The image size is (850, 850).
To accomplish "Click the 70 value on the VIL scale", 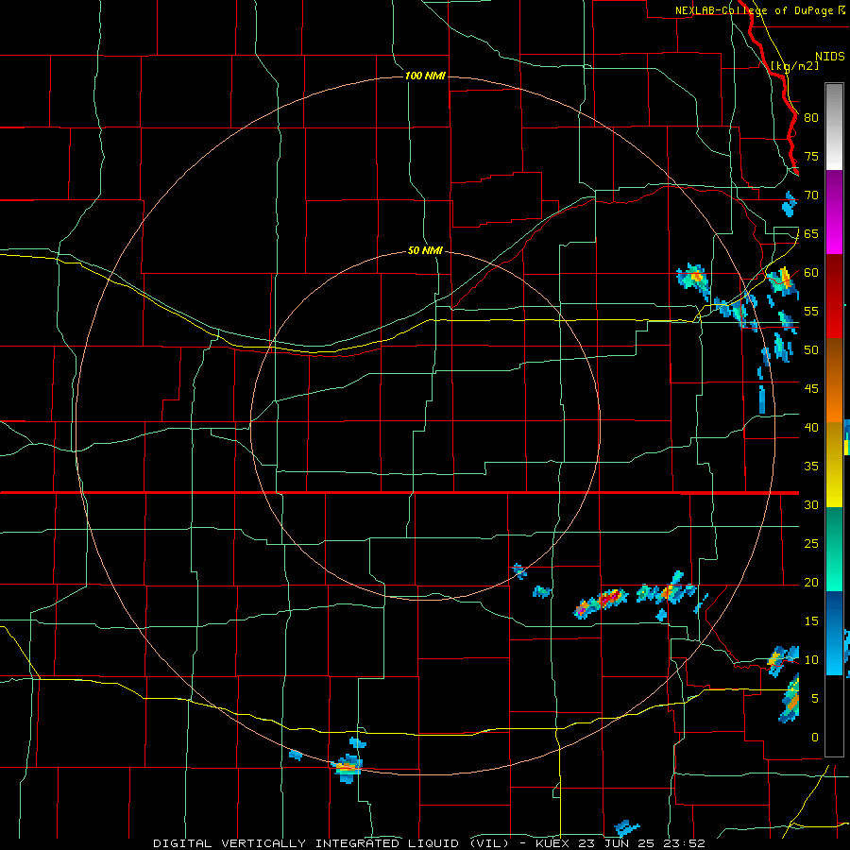I will tap(811, 195).
